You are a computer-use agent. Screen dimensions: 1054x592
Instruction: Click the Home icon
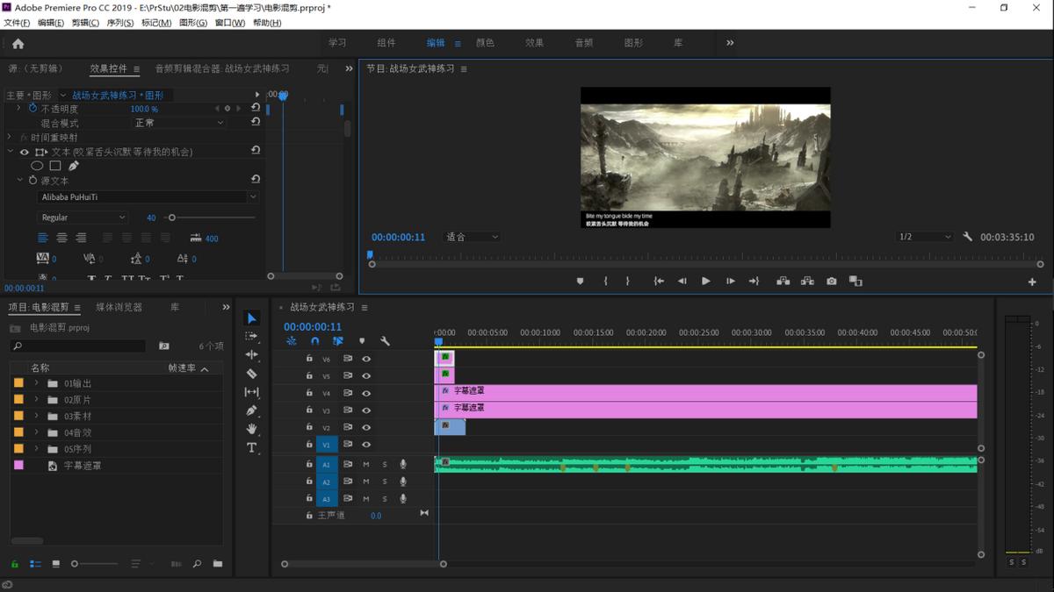[18, 43]
